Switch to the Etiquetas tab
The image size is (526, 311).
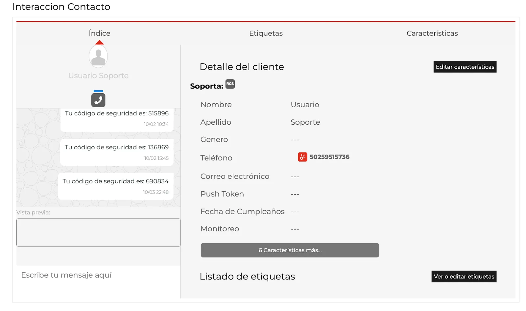[x=266, y=33]
